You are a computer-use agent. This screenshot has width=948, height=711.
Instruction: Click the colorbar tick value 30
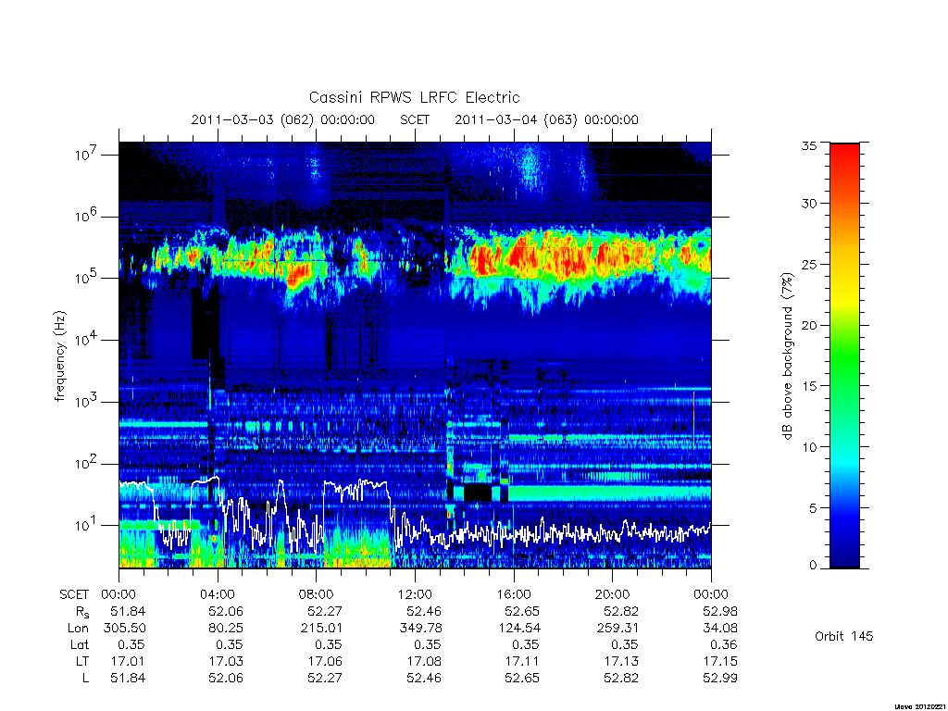[x=809, y=204]
